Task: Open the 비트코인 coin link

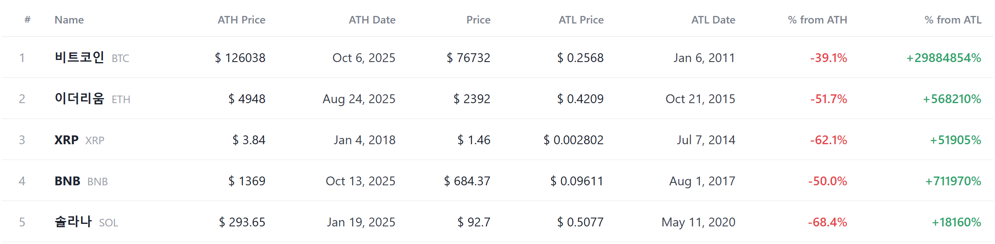Action: coord(79,57)
